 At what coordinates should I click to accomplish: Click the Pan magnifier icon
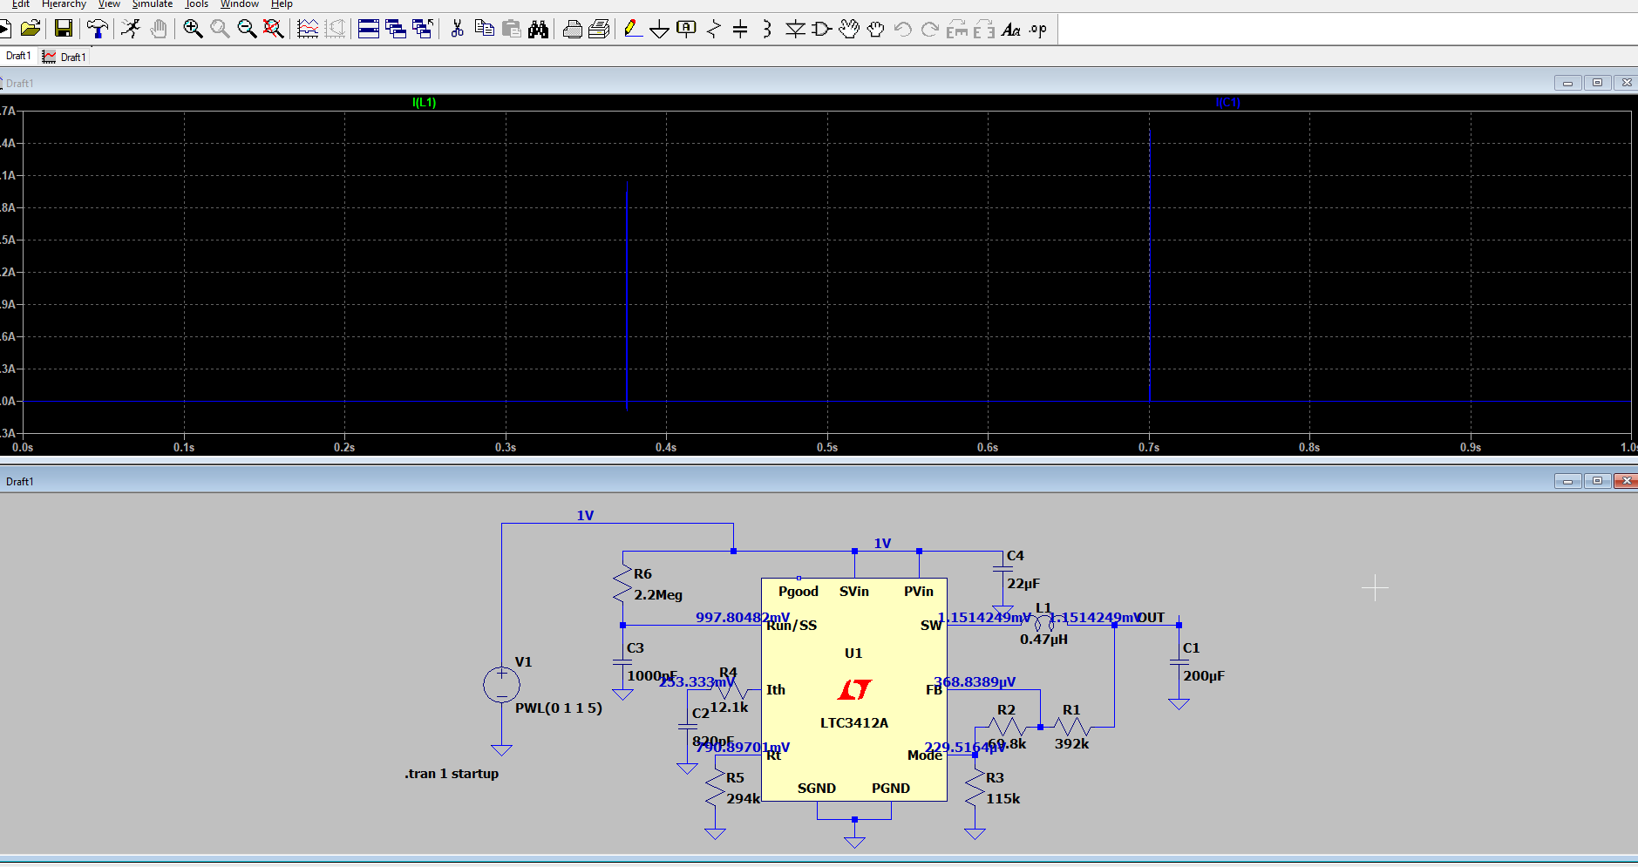pyautogui.click(x=220, y=29)
